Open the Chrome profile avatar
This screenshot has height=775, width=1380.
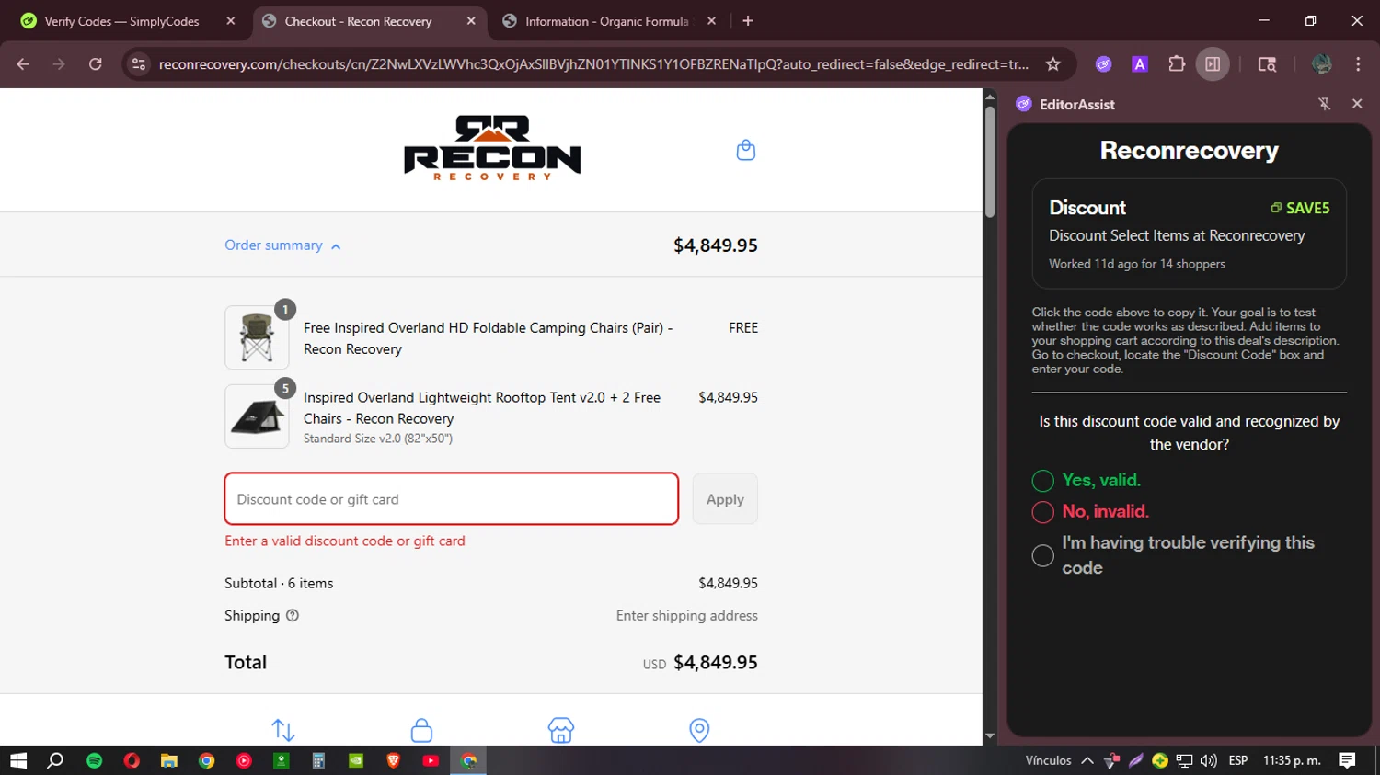1322,64
